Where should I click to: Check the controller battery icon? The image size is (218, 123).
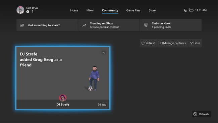point(191,10)
